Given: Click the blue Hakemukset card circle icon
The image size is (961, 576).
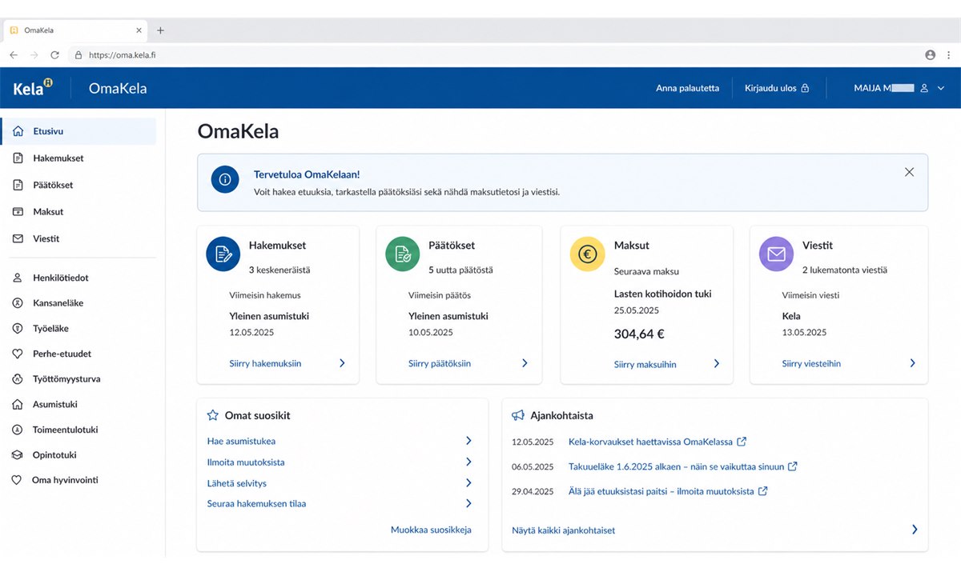Looking at the screenshot, I should 223,254.
